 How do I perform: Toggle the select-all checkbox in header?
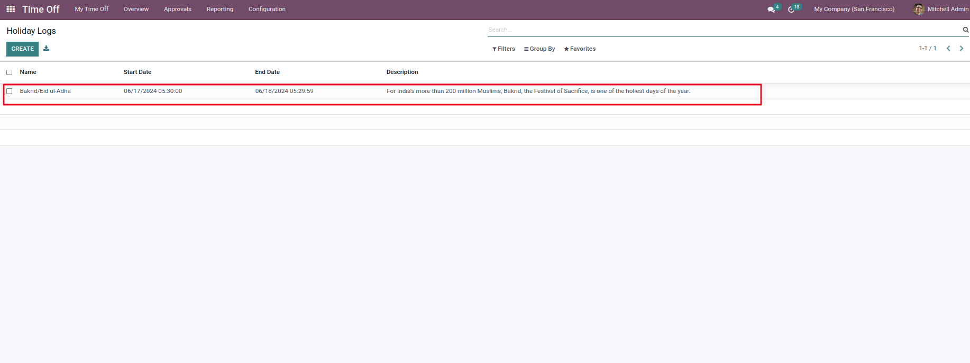pos(9,72)
